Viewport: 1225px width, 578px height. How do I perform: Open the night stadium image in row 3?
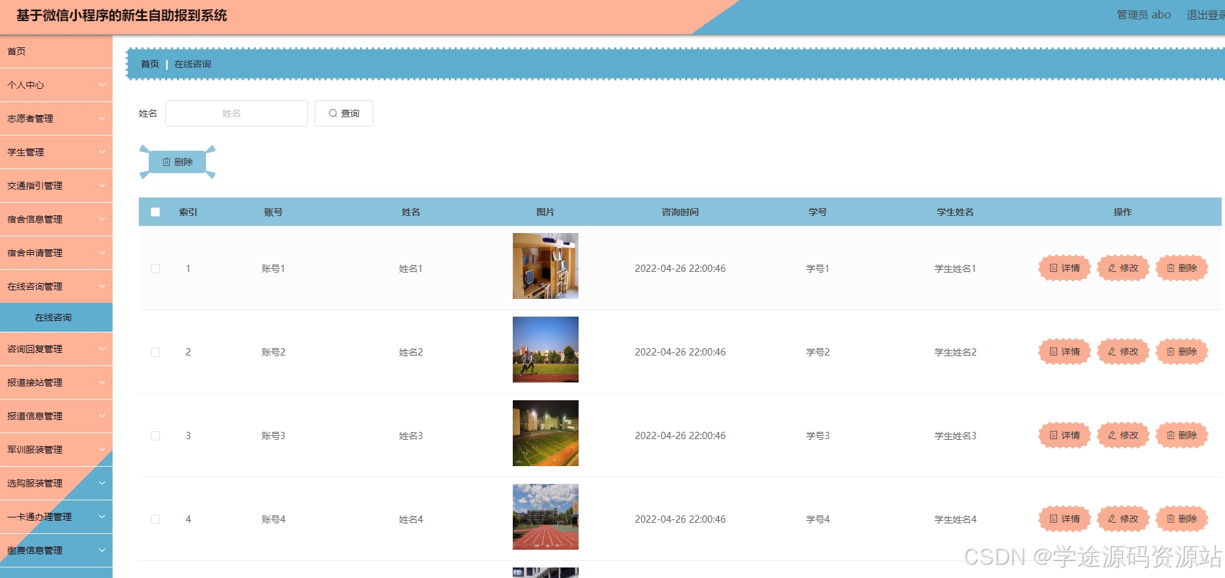click(546, 433)
